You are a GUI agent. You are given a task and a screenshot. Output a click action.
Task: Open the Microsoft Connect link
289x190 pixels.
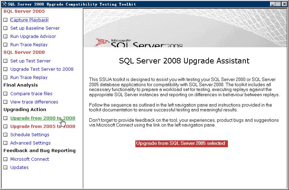tap(30, 159)
